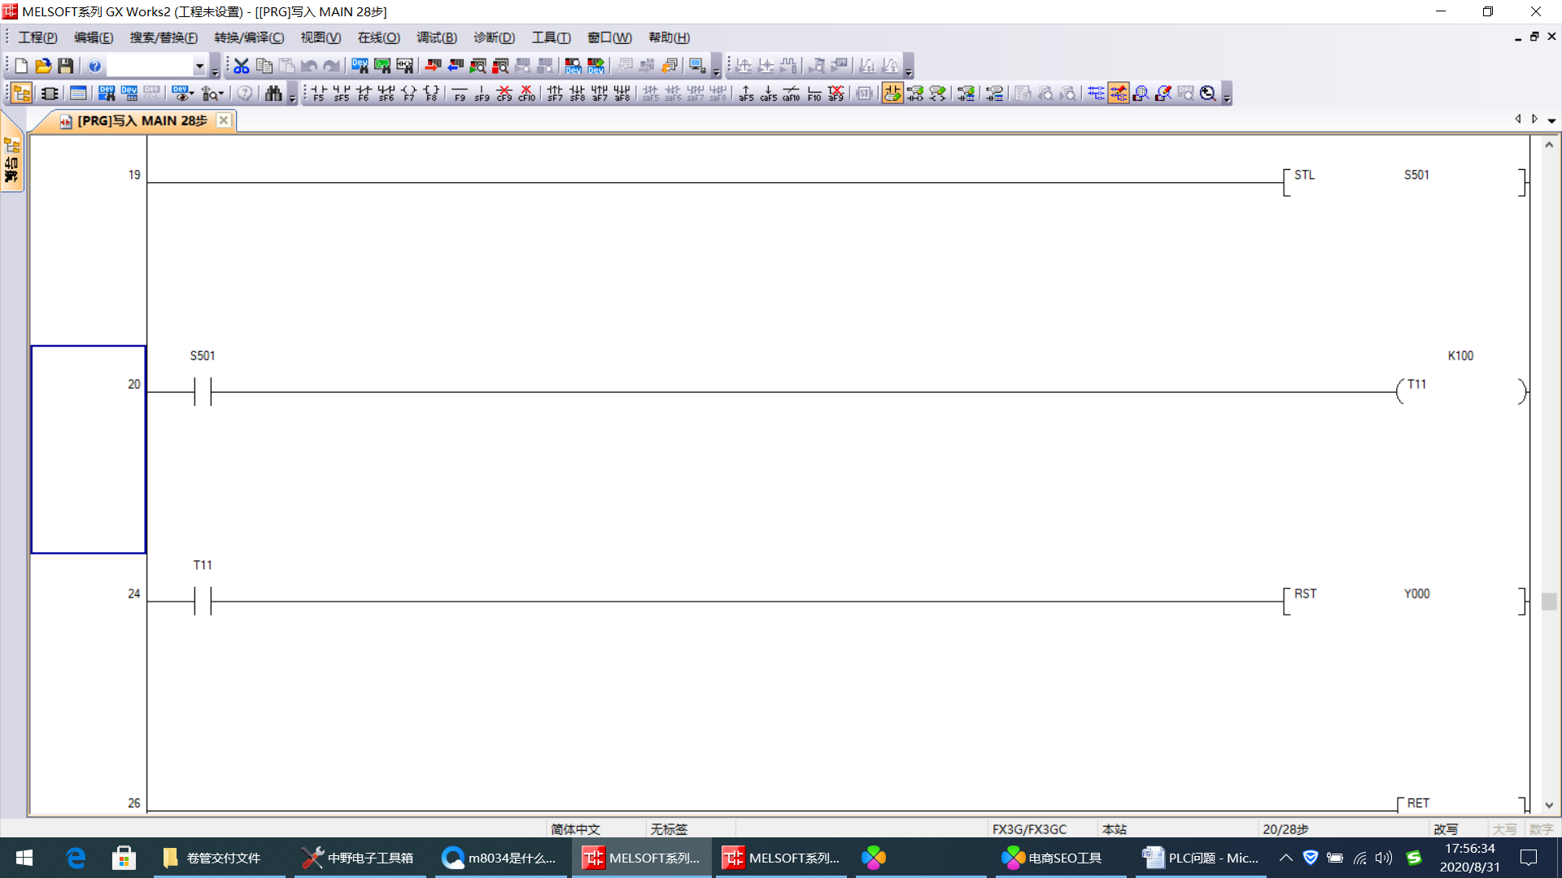1562x878 pixels.
Task: Click delete vertical line cF10 icon
Action: 527,93
